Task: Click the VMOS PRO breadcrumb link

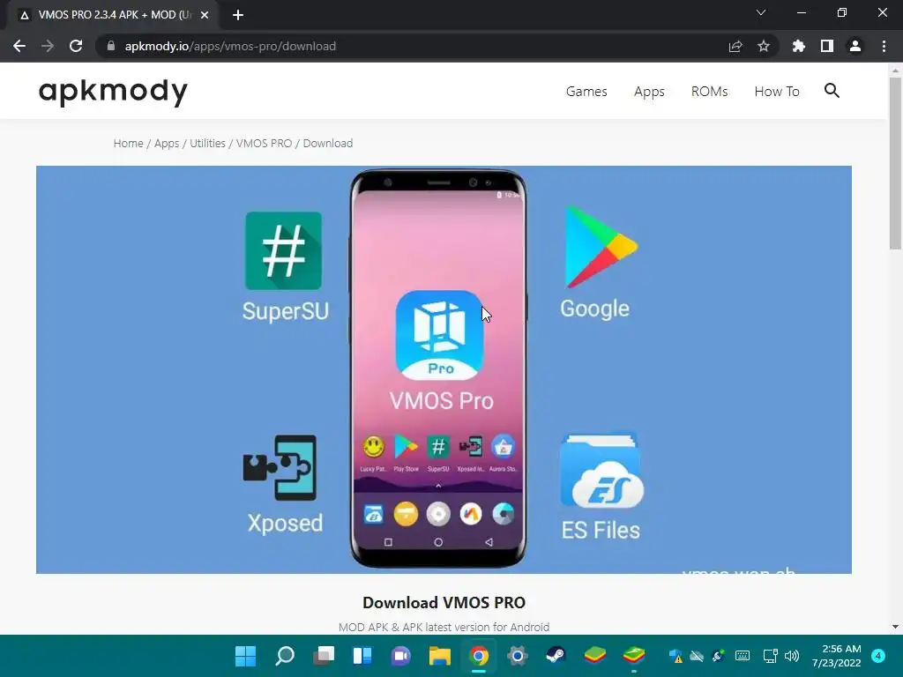Action: click(x=264, y=144)
